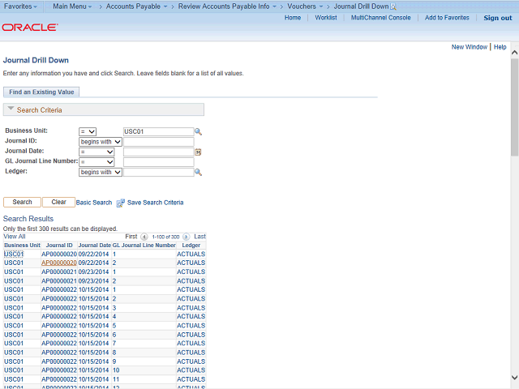Click line number 8 for AP00000022
This screenshot has height=389, width=519.
(x=114, y=353)
